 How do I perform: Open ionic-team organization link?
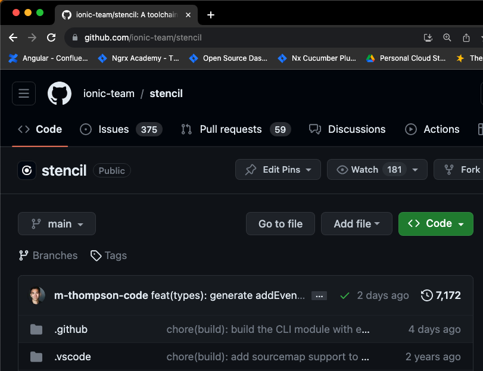[109, 93]
